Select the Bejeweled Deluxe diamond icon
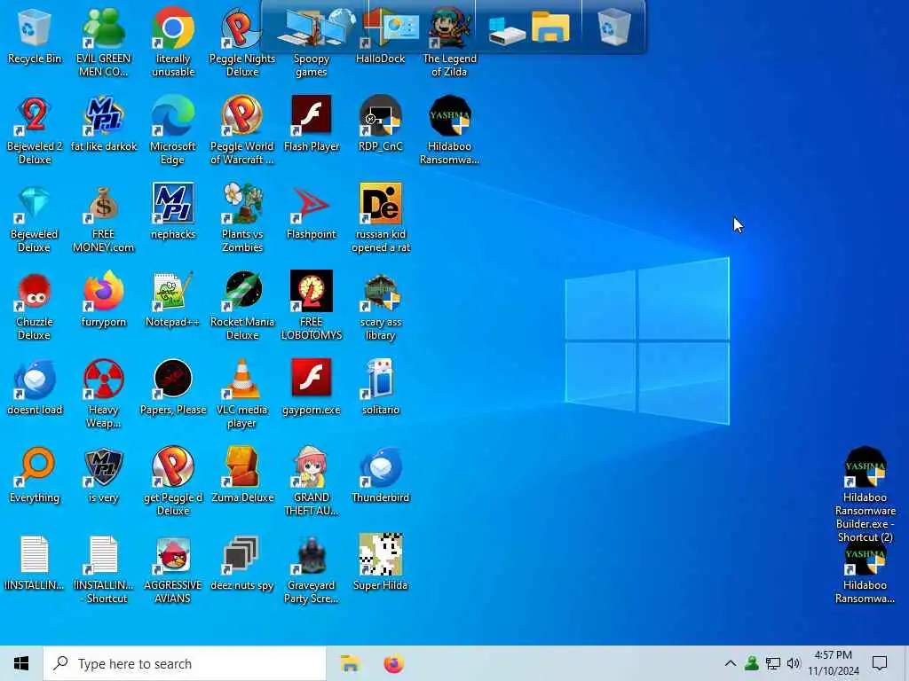The image size is (909, 681). 35,218
